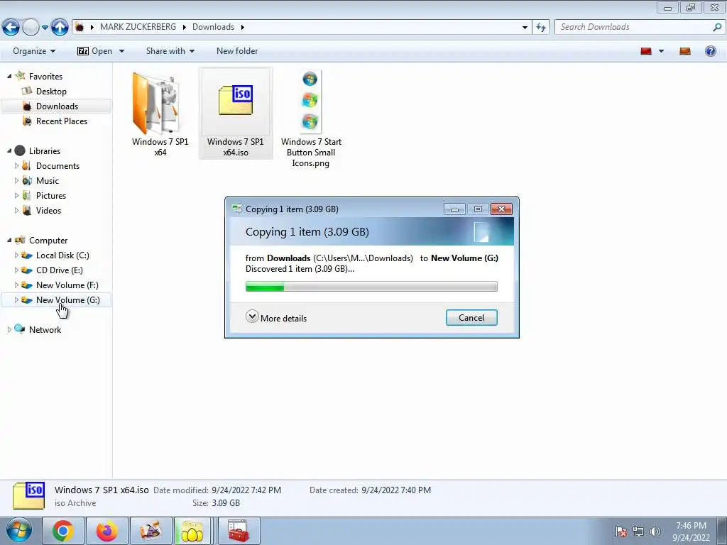The height and width of the screenshot is (545, 727).
Task: Click the ISO icon in details pane
Action: pyautogui.click(x=28, y=496)
